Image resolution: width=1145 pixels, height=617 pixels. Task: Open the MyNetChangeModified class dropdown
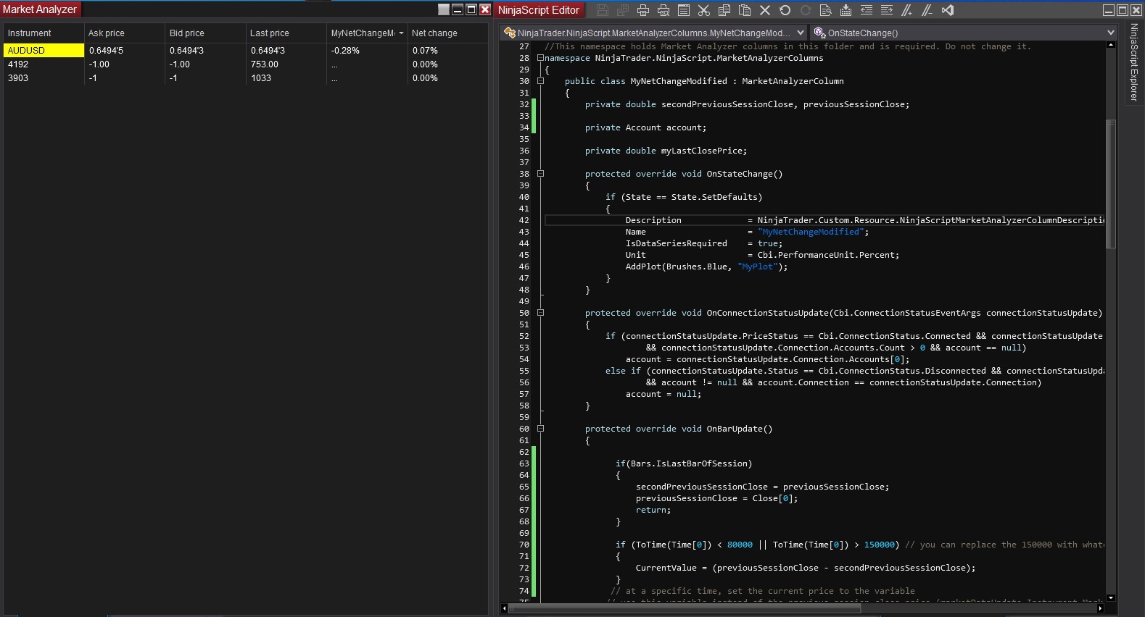(x=800, y=33)
